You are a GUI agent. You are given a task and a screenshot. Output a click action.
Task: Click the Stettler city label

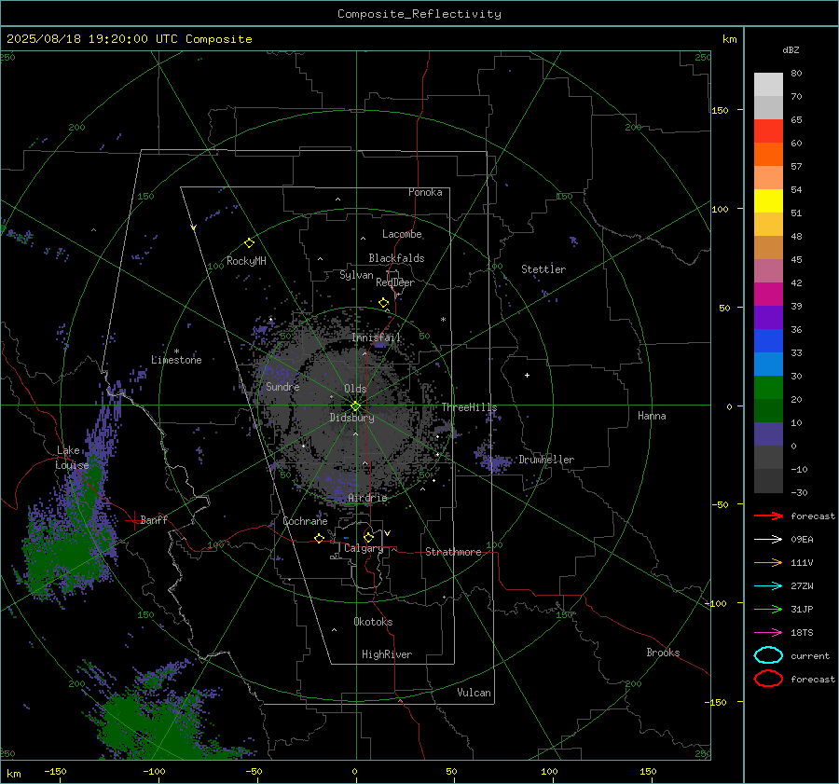543,269
